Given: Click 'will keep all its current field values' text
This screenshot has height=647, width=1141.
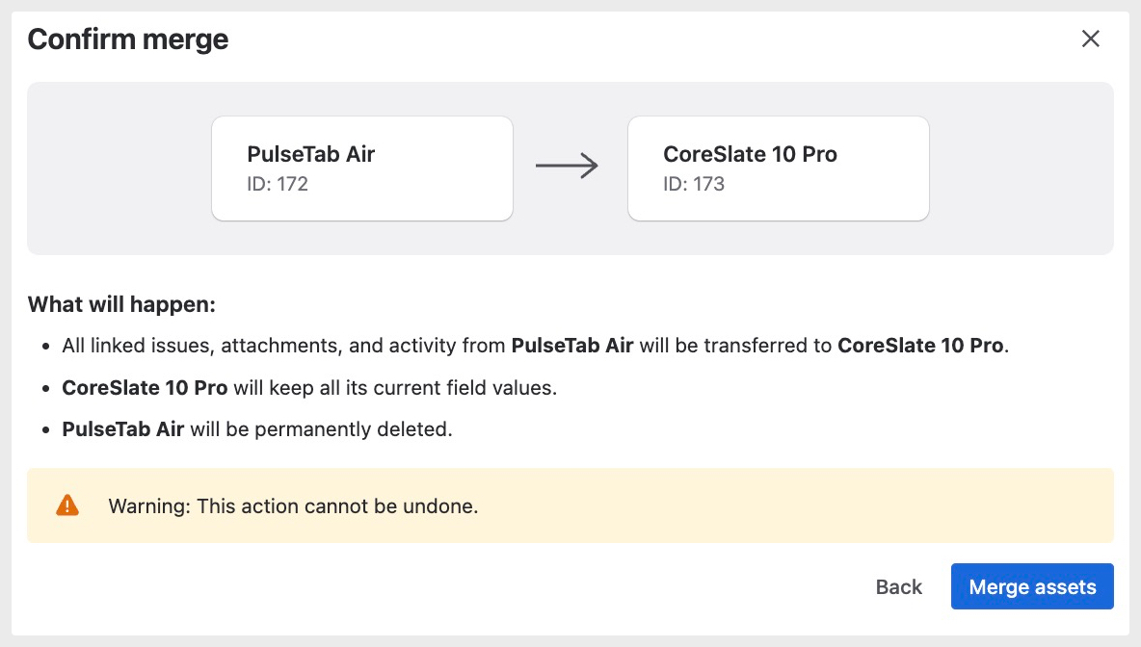Looking at the screenshot, I should click(x=394, y=388).
